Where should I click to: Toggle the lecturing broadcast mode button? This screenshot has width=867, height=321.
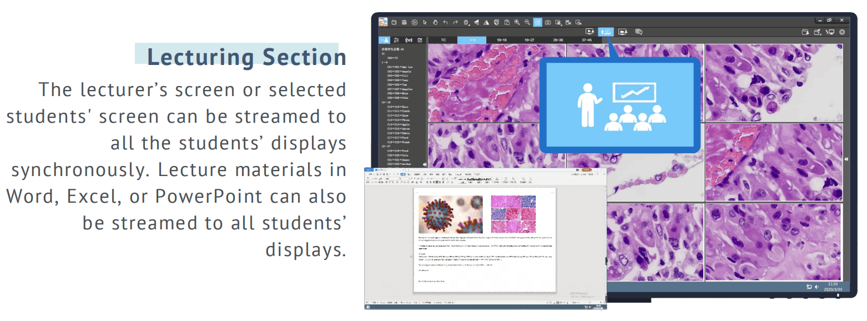606,32
